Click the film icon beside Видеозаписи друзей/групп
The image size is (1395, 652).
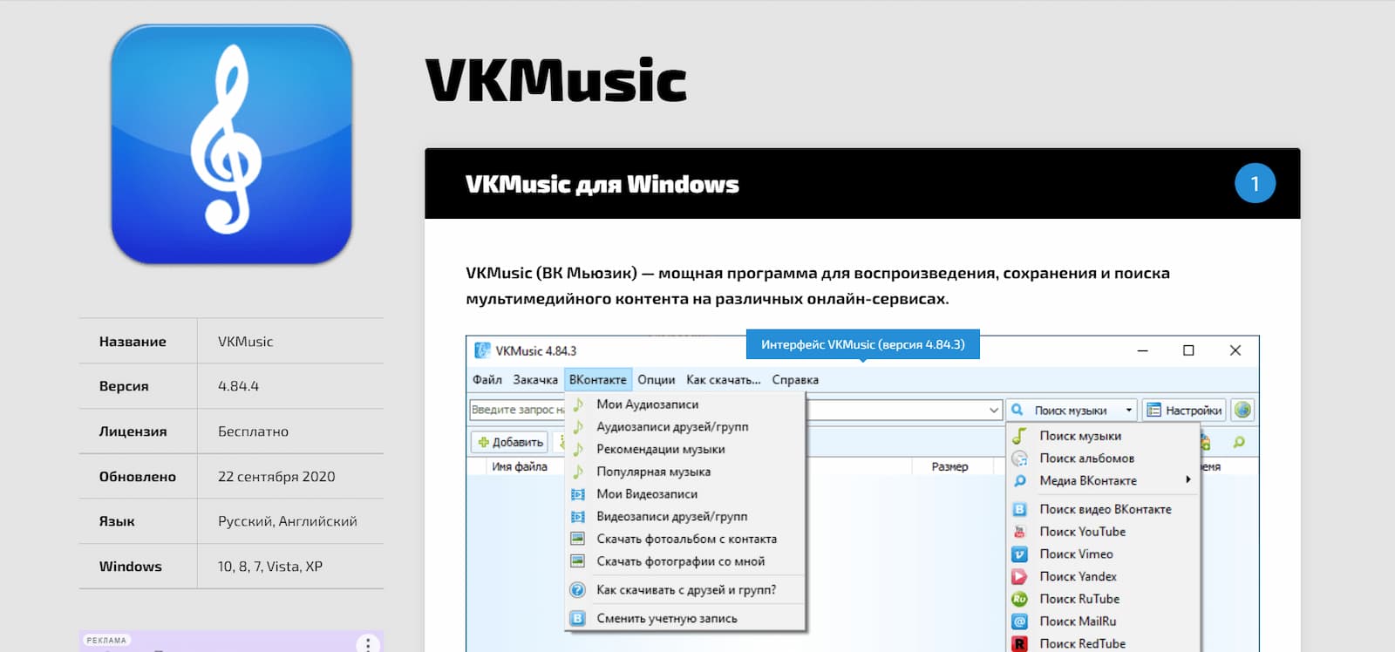(x=577, y=517)
